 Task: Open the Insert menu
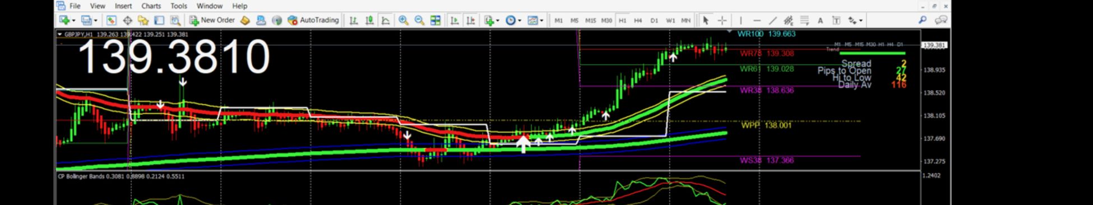tap(123, 6)
